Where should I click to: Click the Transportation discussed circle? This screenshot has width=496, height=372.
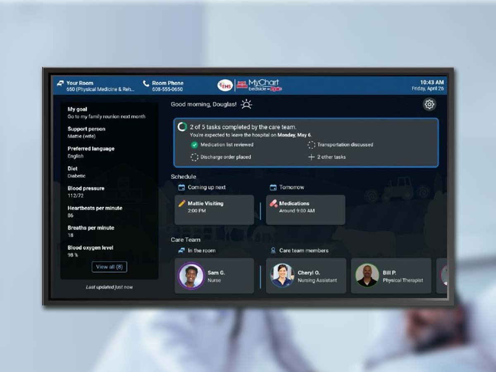tap(311, 145)
